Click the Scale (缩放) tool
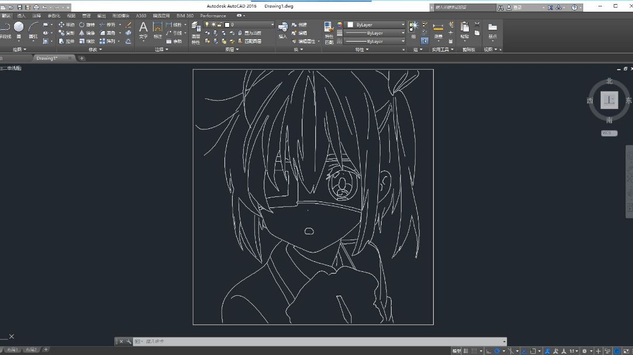The image size is (633, 355). [x=87, y=41]
